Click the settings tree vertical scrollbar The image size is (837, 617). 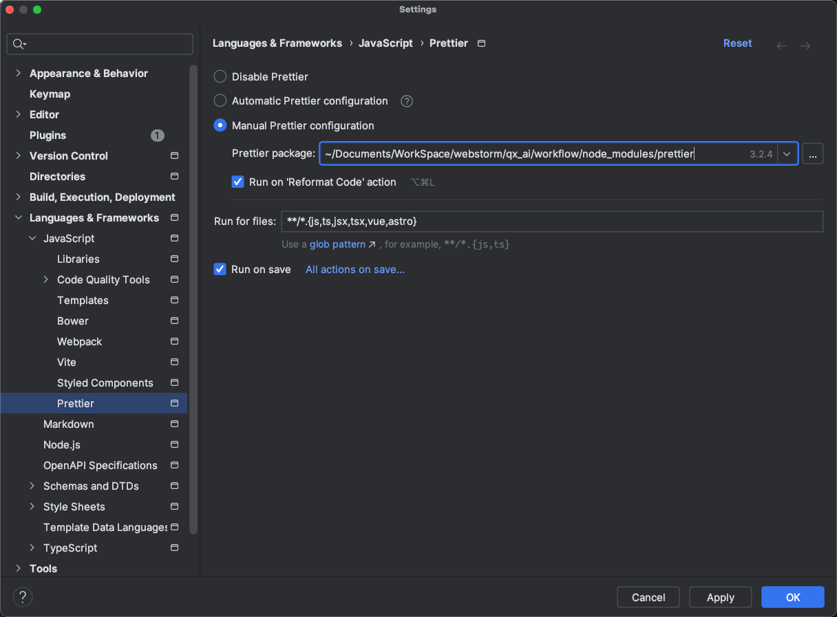click(x=193, y=300)
